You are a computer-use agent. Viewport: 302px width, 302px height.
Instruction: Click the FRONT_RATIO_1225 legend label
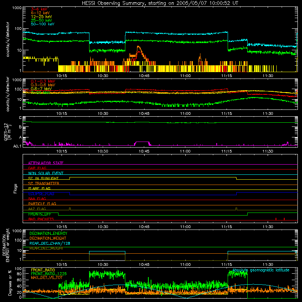49,274
